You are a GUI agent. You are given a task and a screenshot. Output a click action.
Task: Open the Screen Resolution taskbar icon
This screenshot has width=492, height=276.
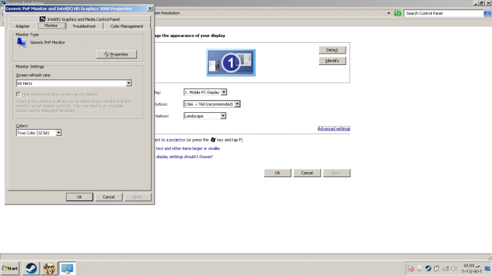pos(67,268)
